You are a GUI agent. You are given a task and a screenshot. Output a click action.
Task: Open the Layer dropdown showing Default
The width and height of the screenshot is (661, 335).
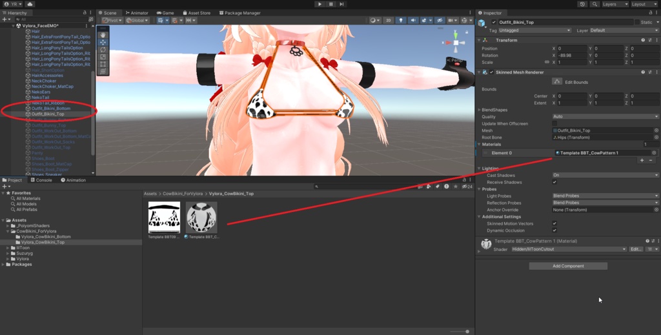click(624, 30)
